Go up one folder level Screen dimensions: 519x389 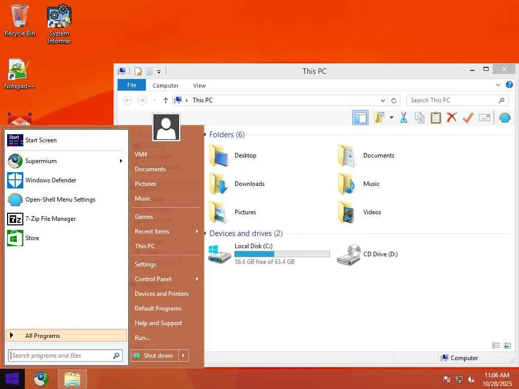coord(166,100)
